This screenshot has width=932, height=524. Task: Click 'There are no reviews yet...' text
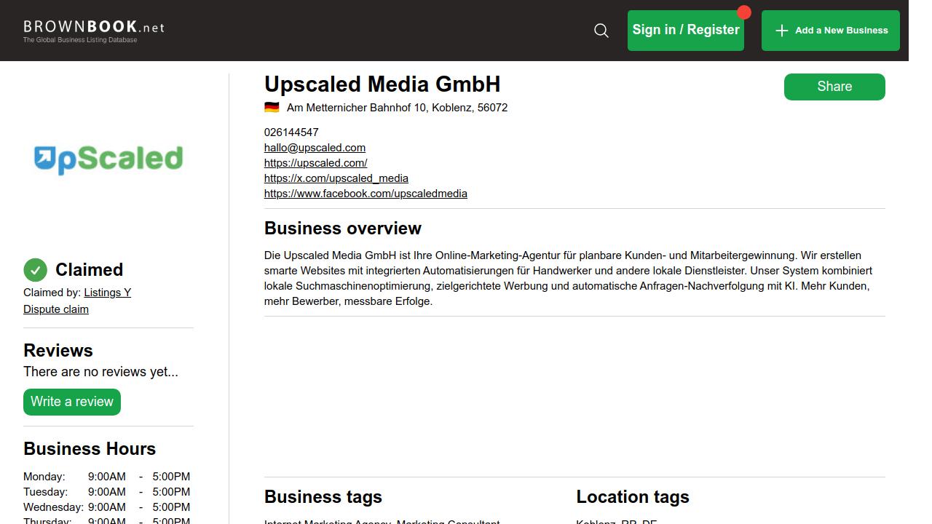(100, 372)
